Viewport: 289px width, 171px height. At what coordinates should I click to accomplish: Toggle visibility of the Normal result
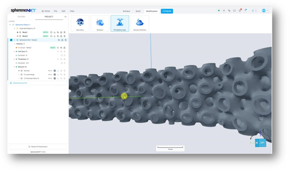(61, 71)
